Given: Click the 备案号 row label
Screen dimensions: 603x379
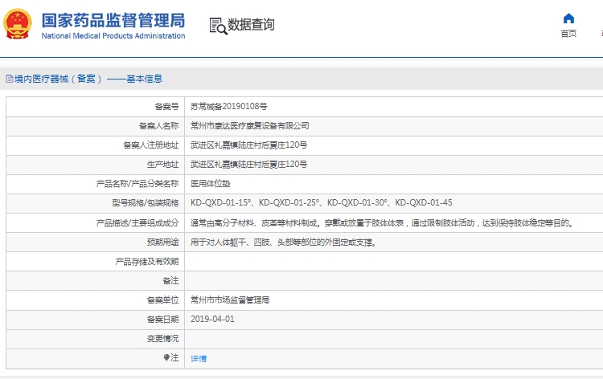Looking at the screenshot, I should (167, 106).
